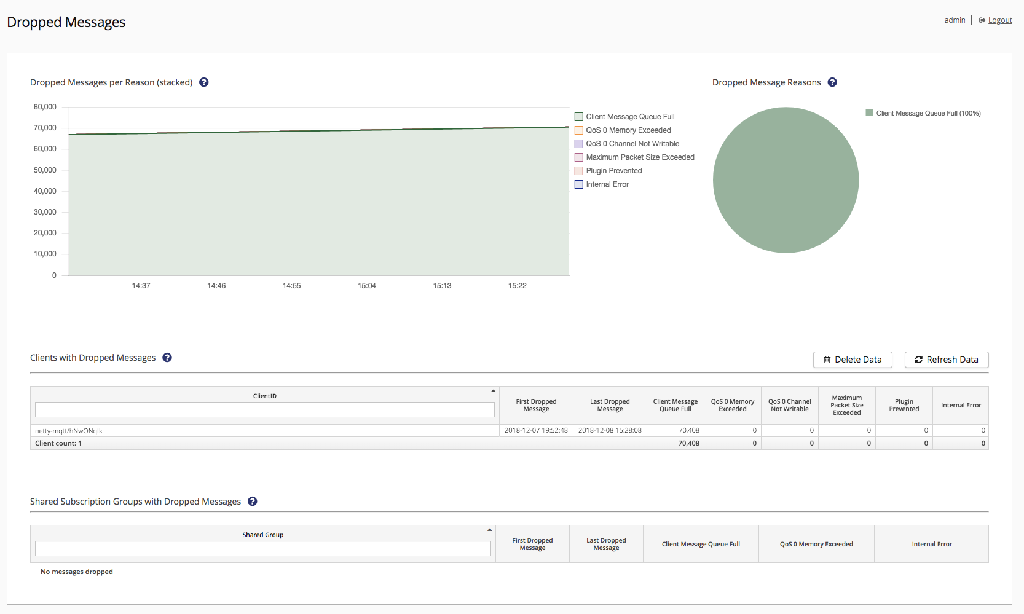Sort by ClientID using the sort arrow
Image resolution: width=1024 pixels, height=614 pixels.
coord(493,391)
